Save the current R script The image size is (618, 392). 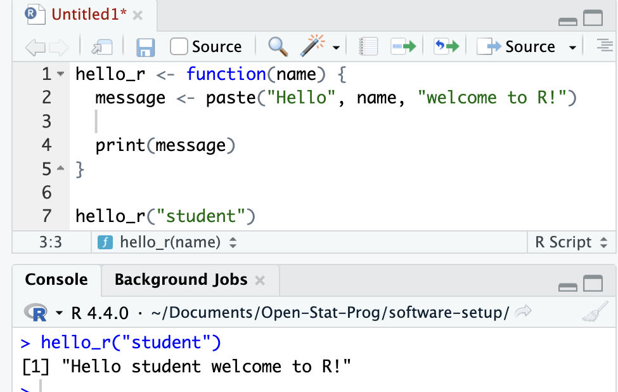point(146,47)
